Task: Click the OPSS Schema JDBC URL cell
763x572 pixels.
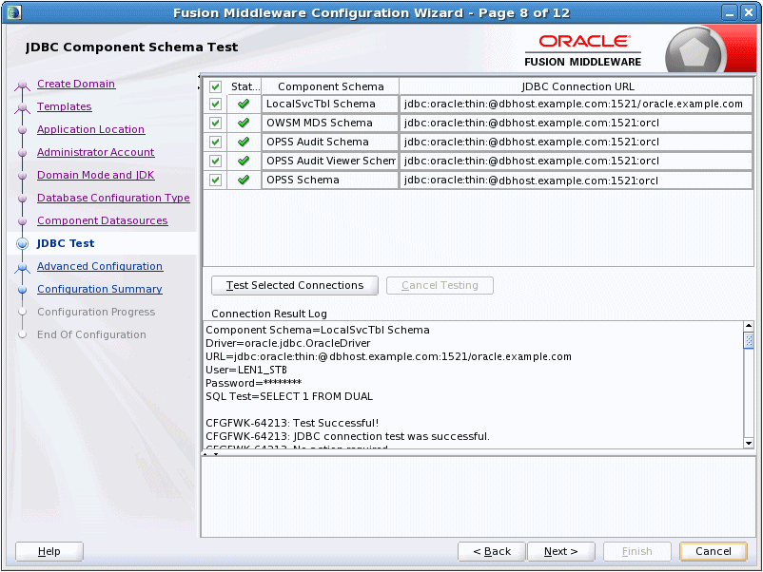Action: (x=577, y=180)
